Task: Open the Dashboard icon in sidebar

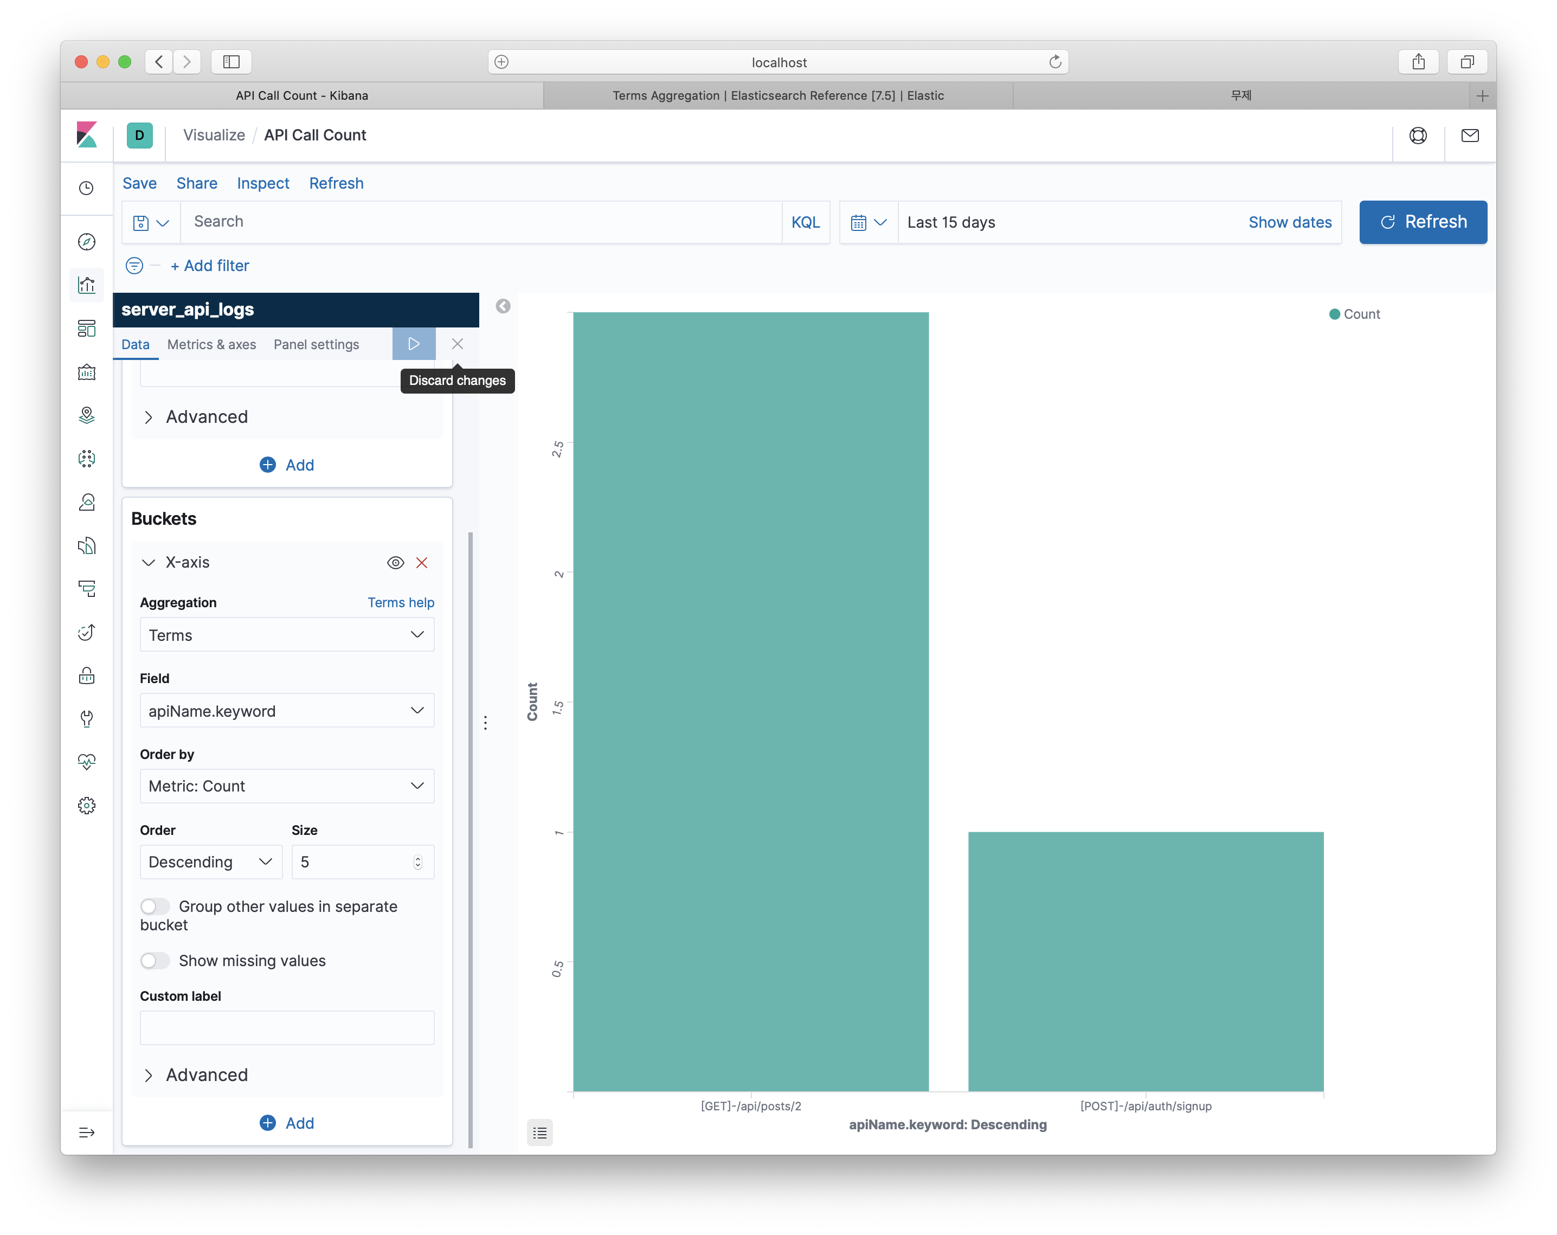Action: (87, 329)
